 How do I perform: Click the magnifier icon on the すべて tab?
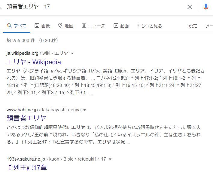pyautogui.click(x=9, y=26)
